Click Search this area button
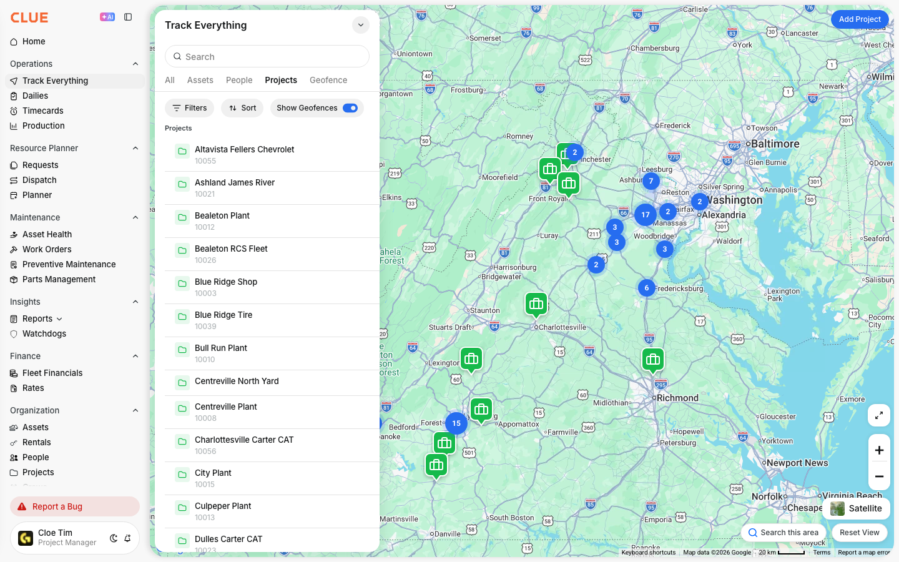The width and height of the screenshot is (899, 562). (x=784, y=533)
